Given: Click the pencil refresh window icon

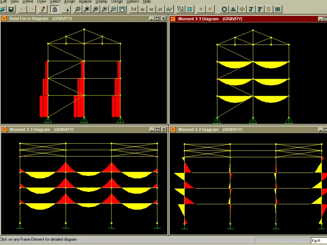Looking at the screenshot, I should [43, 9].
